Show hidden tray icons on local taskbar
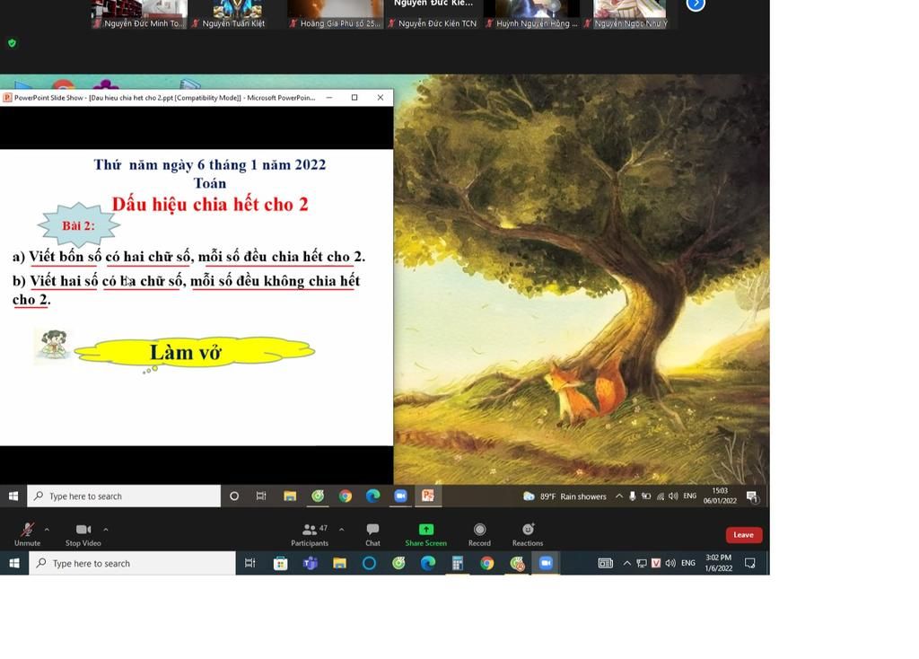The image size is (919, 659). coord(626,563)
